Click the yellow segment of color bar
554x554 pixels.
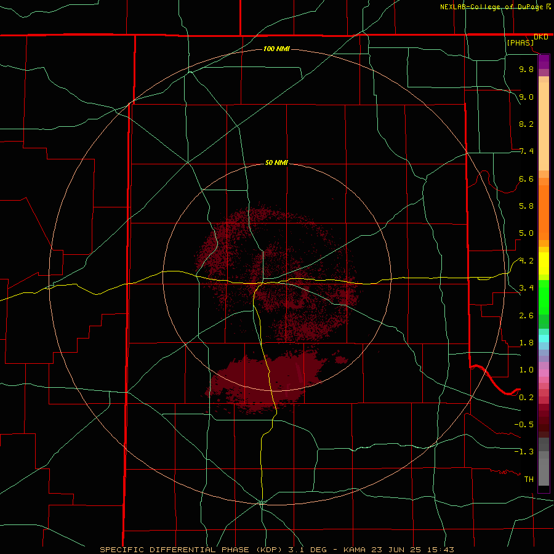pyautogui.click(x=544, y=263)
